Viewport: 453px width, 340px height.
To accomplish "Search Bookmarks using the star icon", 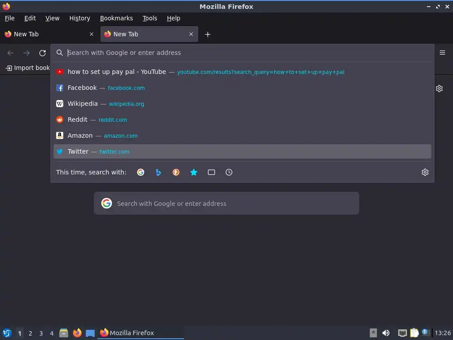I will click(194, 172).
